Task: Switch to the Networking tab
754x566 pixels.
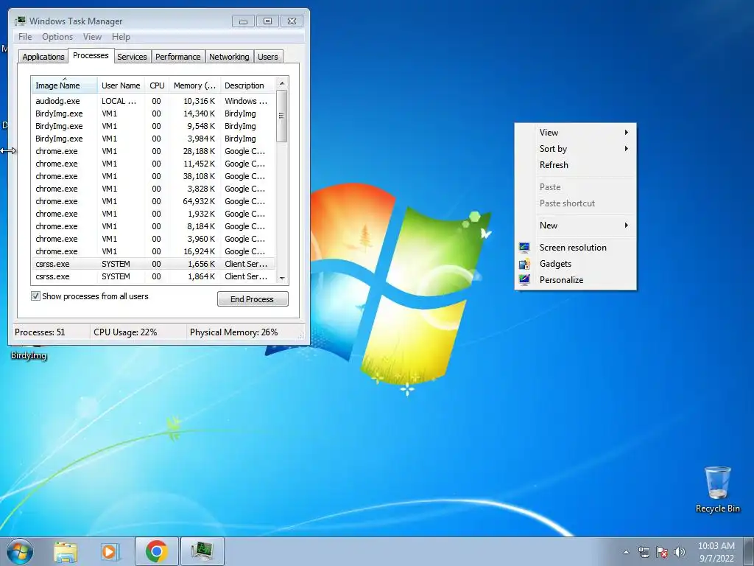Action: click(229, 57)
